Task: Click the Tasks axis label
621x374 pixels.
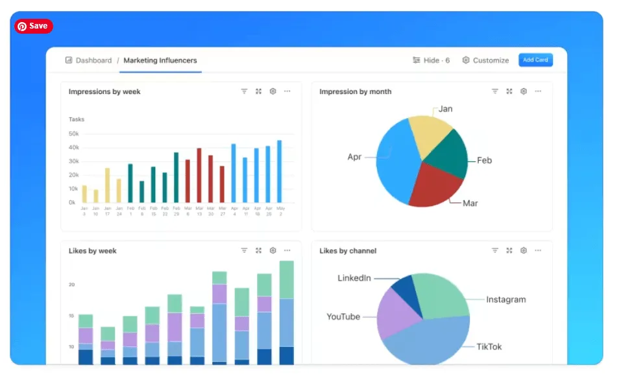Action: point(77,119)
